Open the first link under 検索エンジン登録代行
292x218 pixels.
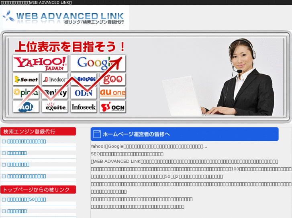coord(27,141)
